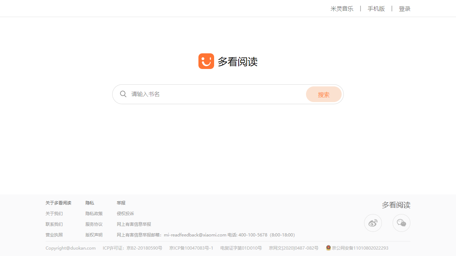
Task: Click the magnifier icon in search box
Action: pos(123,94)
